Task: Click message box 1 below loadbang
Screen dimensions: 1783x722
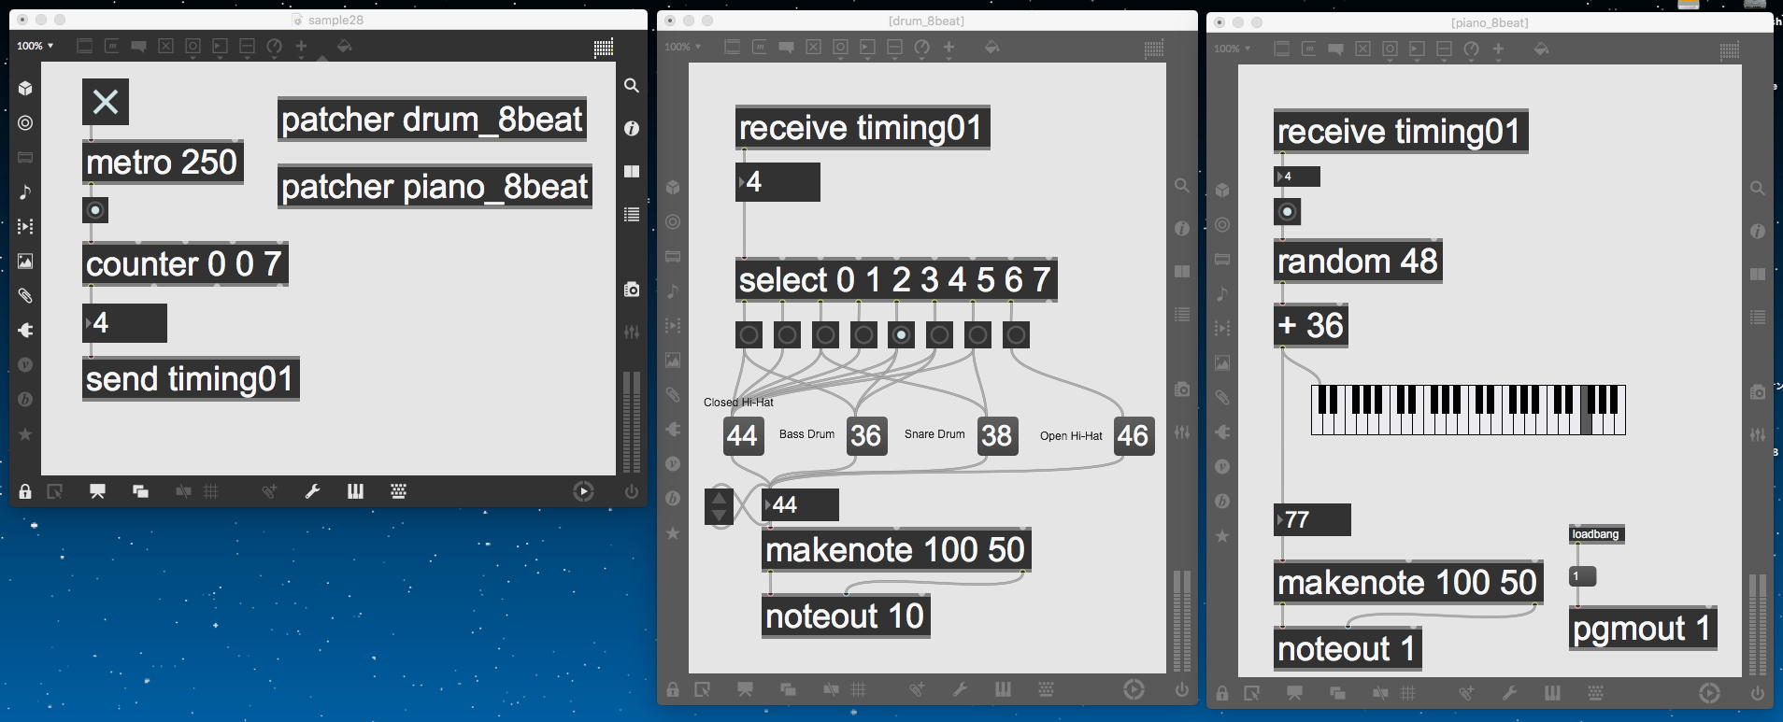Action: (x=1582, y=576)
